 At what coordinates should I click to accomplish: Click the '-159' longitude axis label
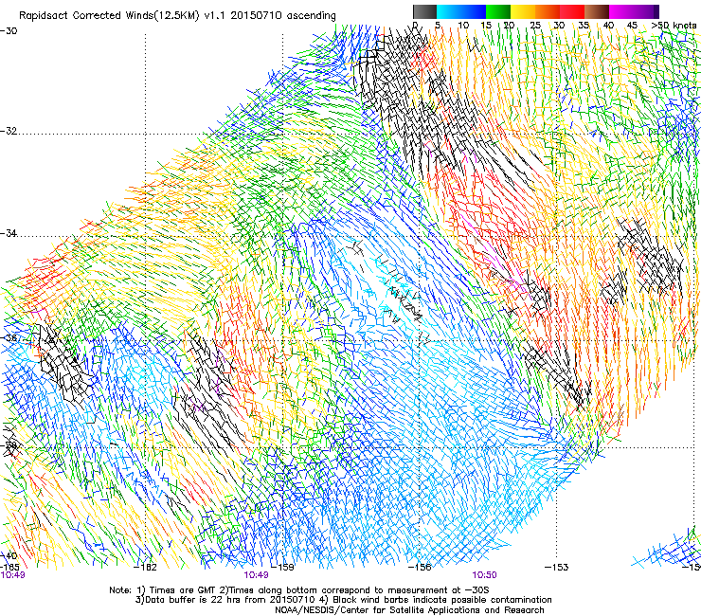(x=282, y=568)
